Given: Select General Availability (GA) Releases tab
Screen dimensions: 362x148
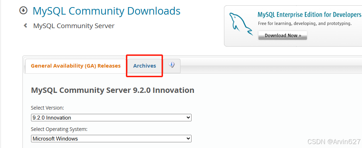Looking at the screenshot, I should pyautogui.click(x=76, y=66).
